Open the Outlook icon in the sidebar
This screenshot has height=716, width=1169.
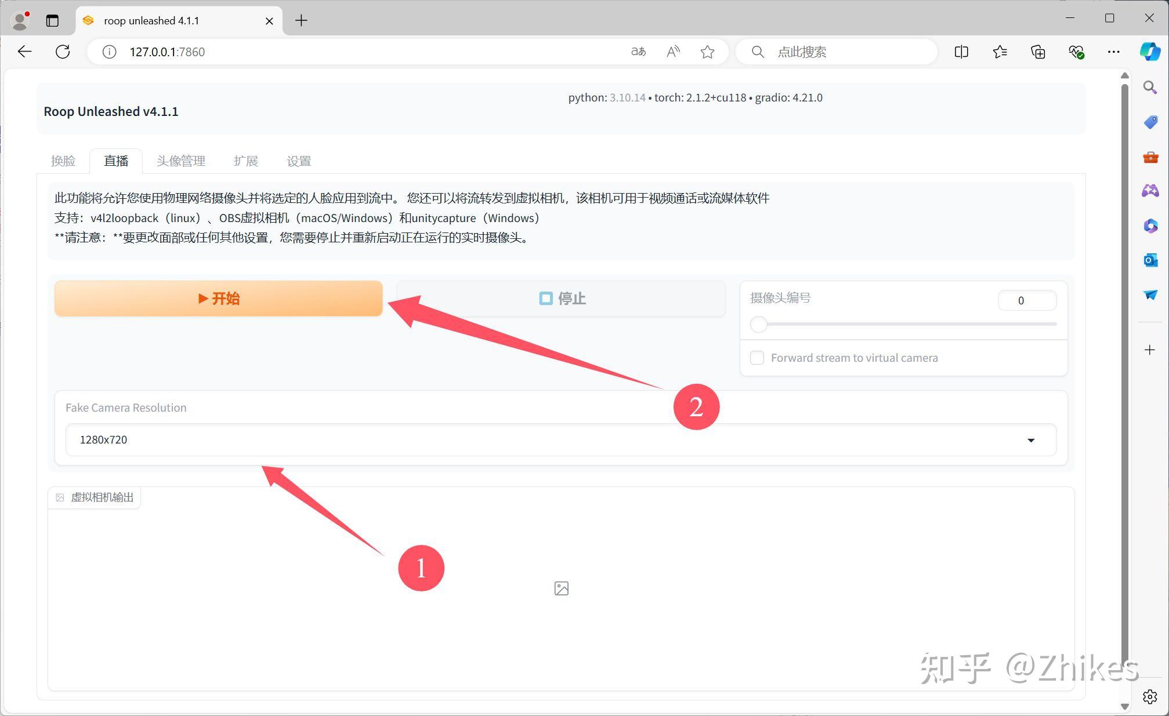pos(1150,260)
